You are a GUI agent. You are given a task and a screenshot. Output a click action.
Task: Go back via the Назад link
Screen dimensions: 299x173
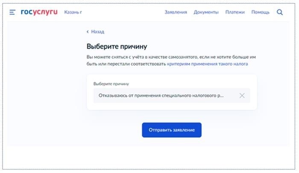point(98,32)
